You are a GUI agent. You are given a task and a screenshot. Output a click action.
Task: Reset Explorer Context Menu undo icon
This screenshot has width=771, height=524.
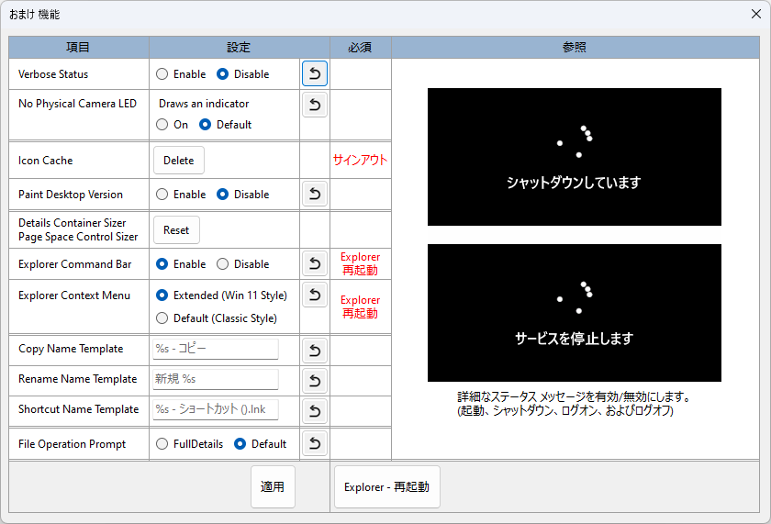[x=315, y=295]
